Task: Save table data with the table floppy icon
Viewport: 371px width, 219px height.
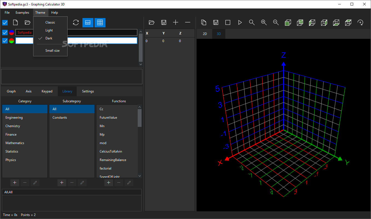Action: [164, 22]
